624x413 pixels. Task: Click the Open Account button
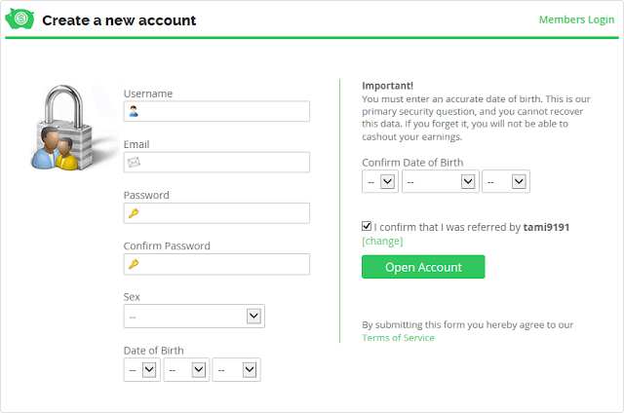click(423, 267)
